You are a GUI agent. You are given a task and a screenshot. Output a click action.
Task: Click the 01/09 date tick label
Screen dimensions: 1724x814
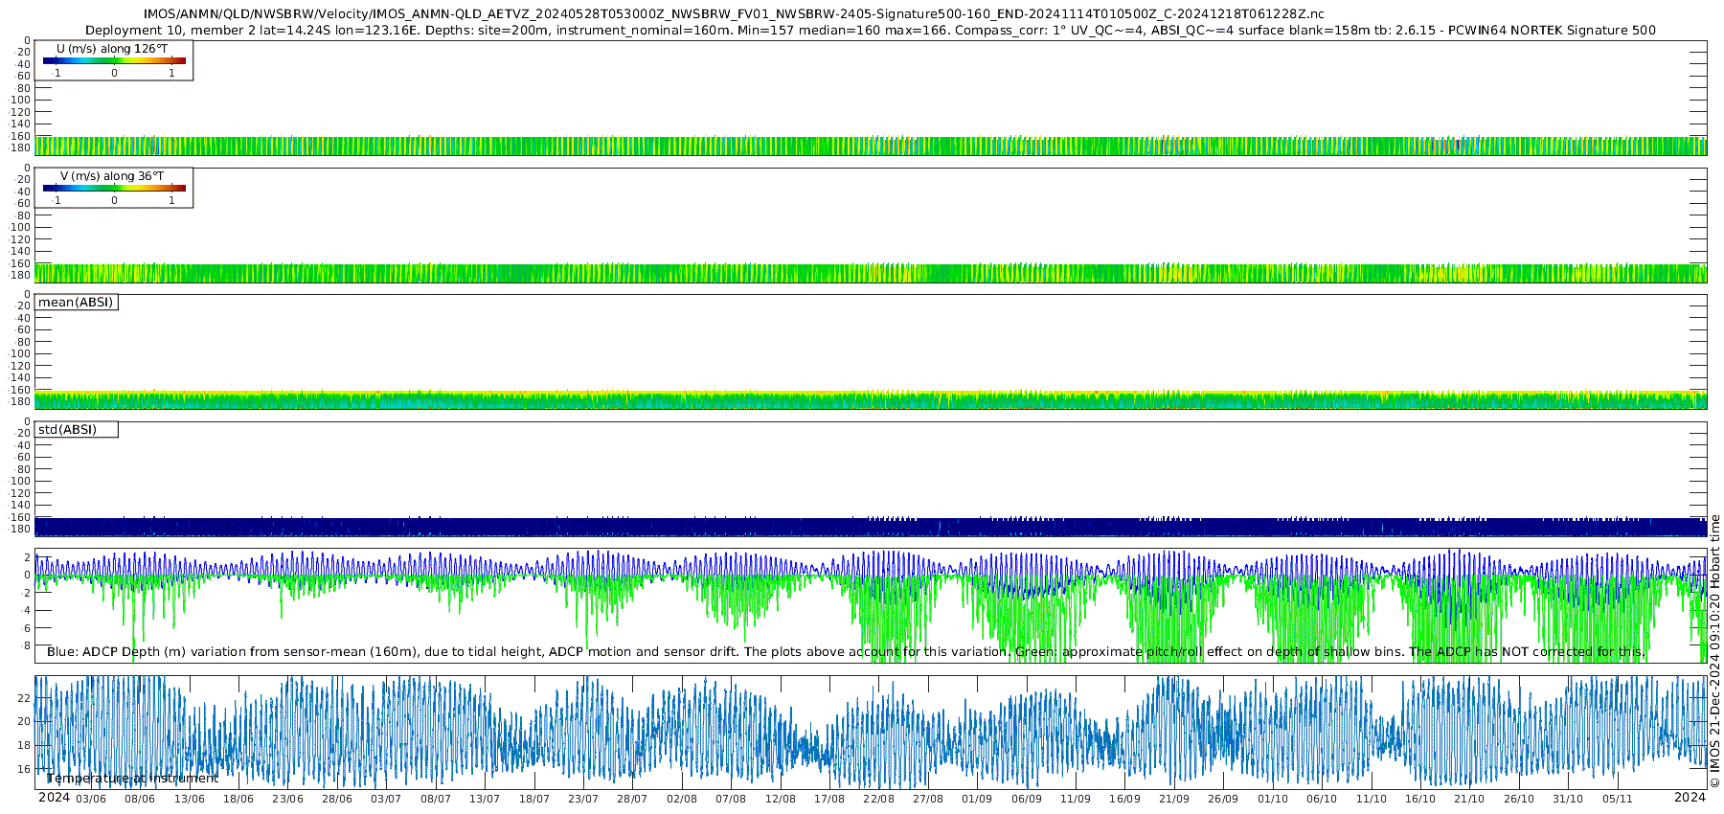(977, 800)
